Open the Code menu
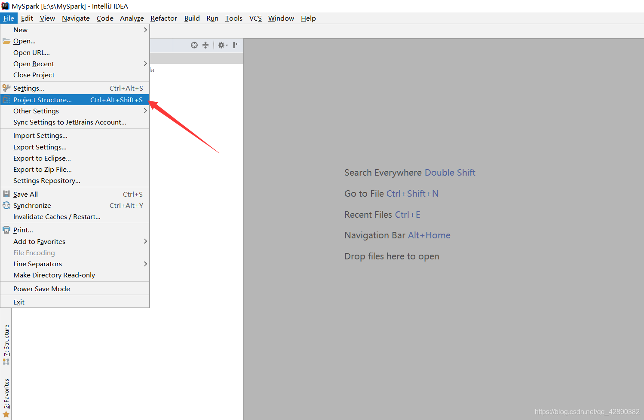 coord(105,18)
